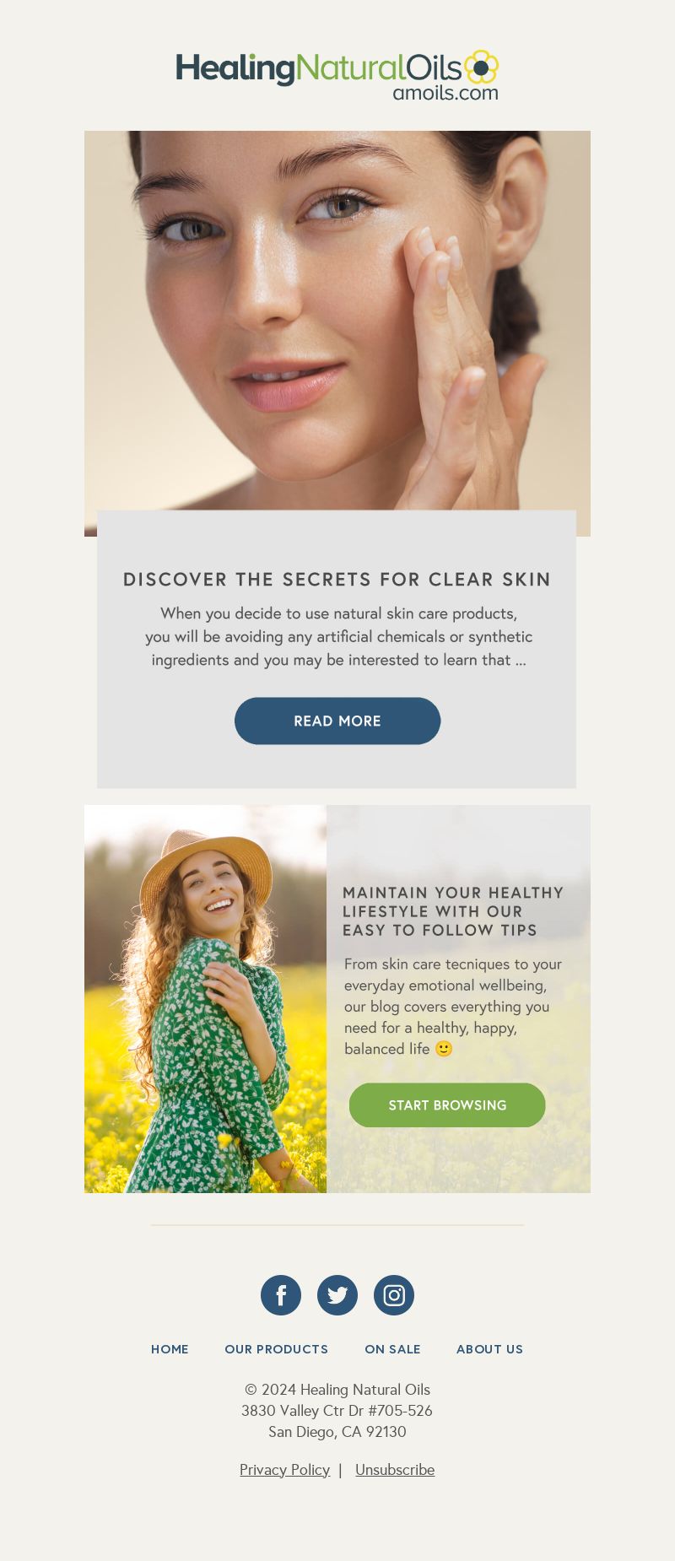Open the Facebook social icon

pyautogui.click(x=281, y=1295)
